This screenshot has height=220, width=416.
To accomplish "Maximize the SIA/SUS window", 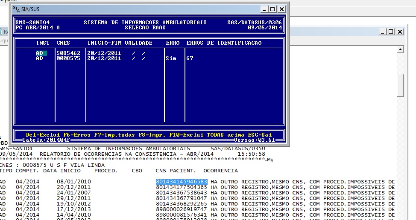I will coord(273,9).
